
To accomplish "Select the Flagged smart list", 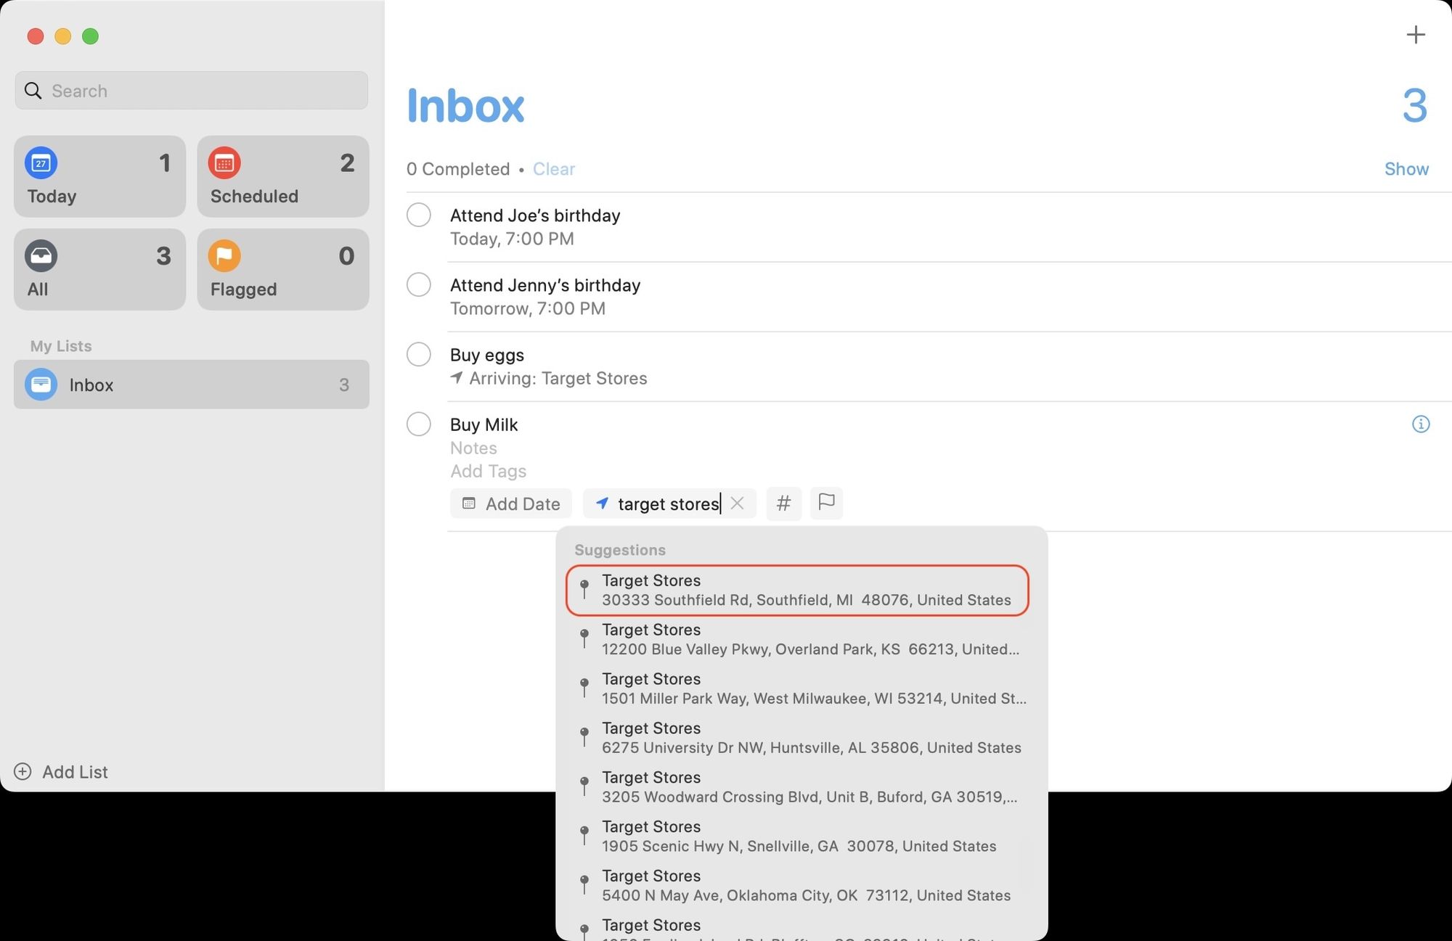I will (282, 269).
